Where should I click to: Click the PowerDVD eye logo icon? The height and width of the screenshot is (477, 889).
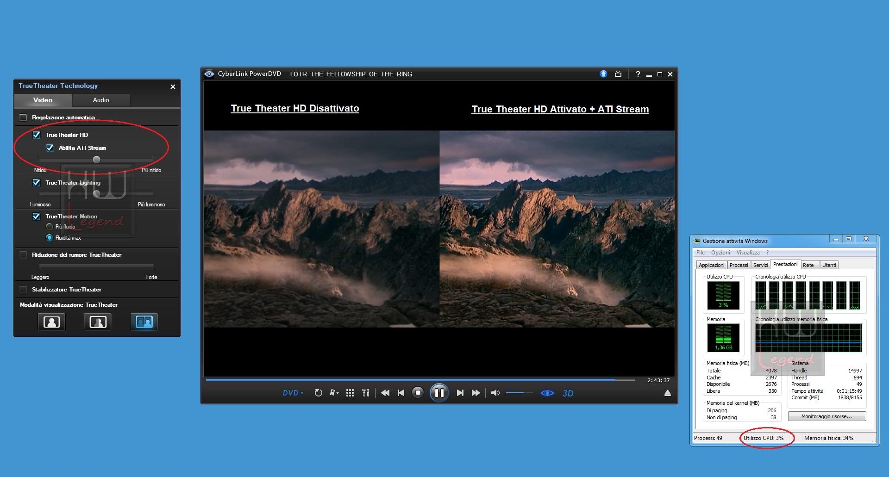[x=209, y=74]
